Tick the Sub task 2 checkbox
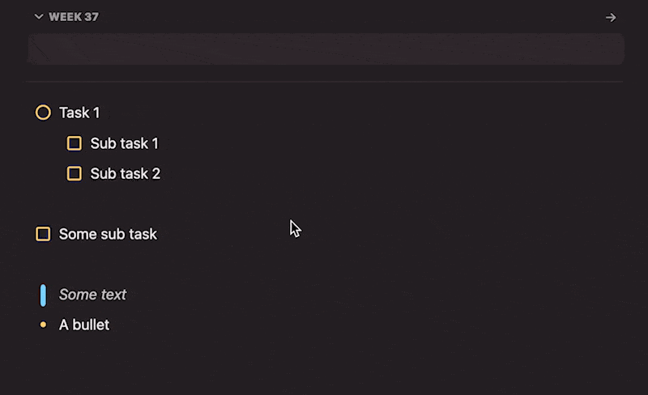 [75, 173]
